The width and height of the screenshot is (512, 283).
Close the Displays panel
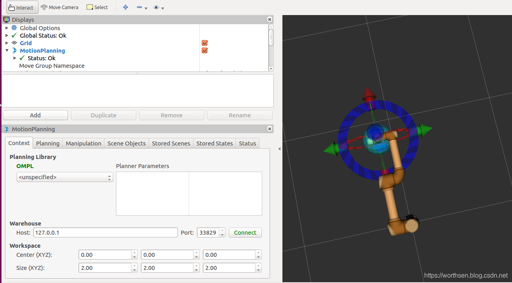pyautogui.click(x=270, y=19)
